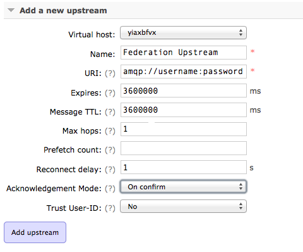
Task: Click the Name label text
Action: 103,54
